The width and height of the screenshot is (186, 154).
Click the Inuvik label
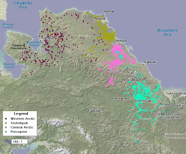(176, 105)
